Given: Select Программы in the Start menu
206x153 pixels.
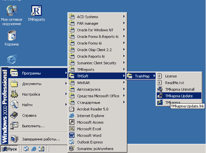Looking at the screenshot, I should click(38, 73).
